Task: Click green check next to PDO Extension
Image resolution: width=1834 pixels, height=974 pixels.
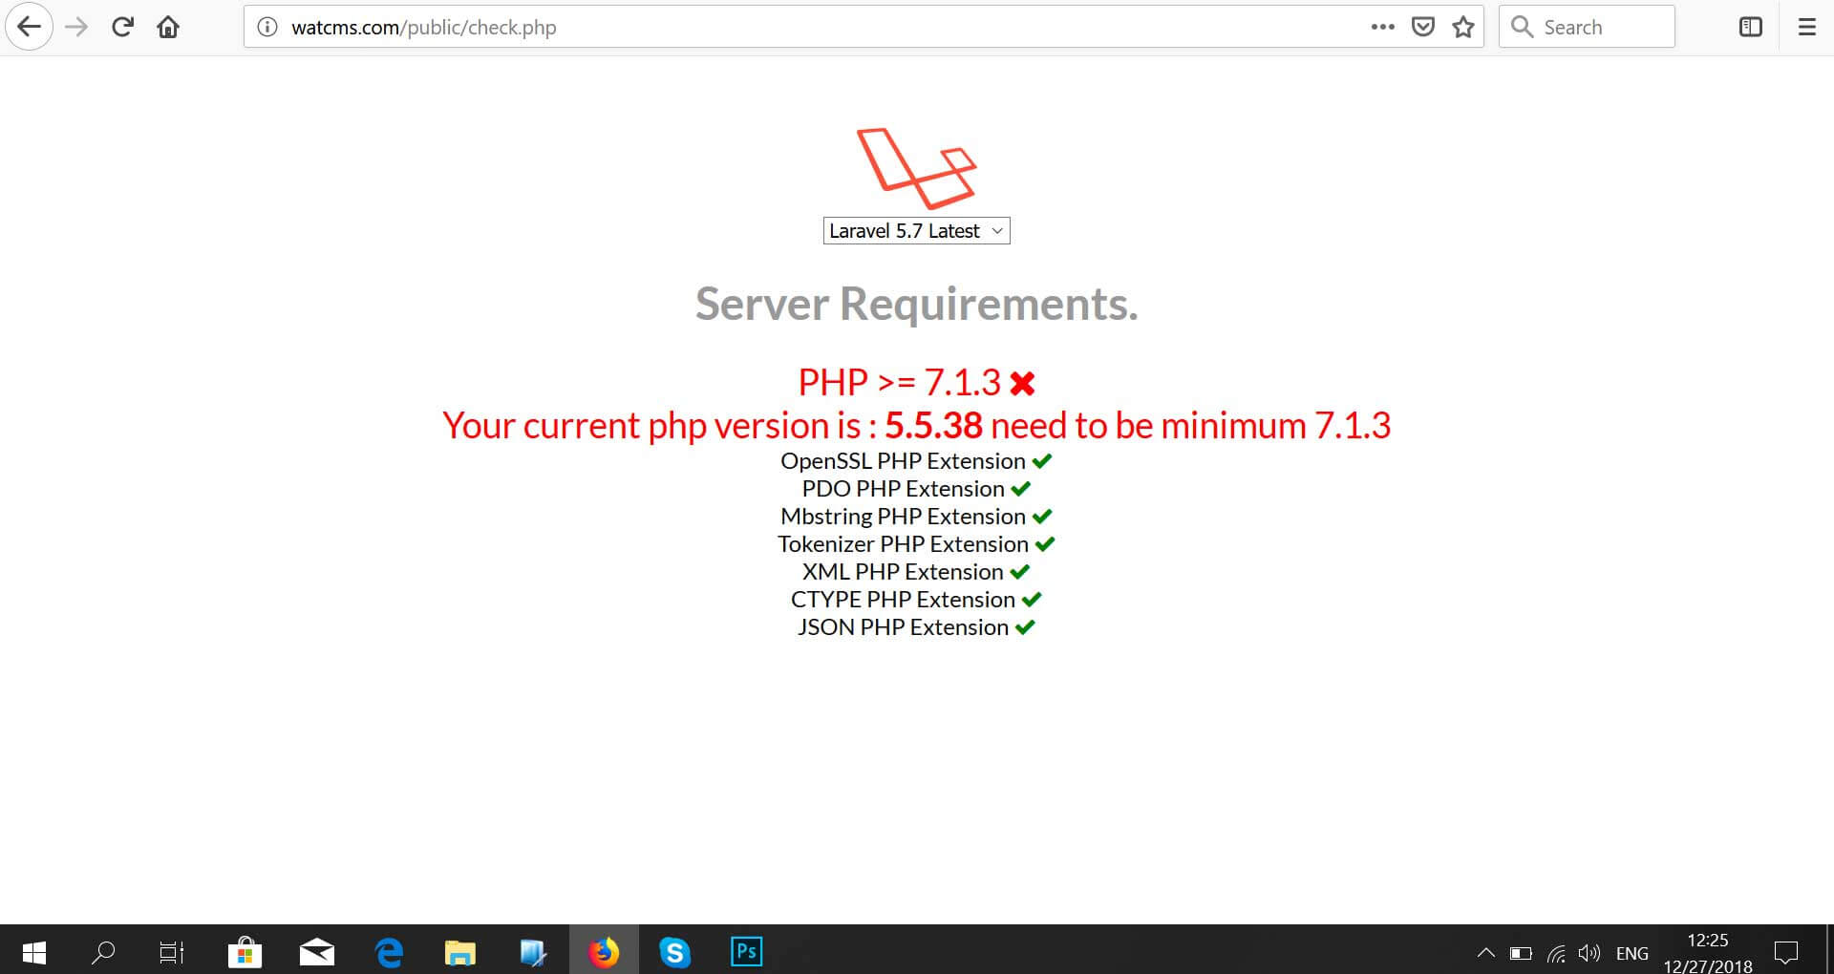Action: [x=1021, y=489]
